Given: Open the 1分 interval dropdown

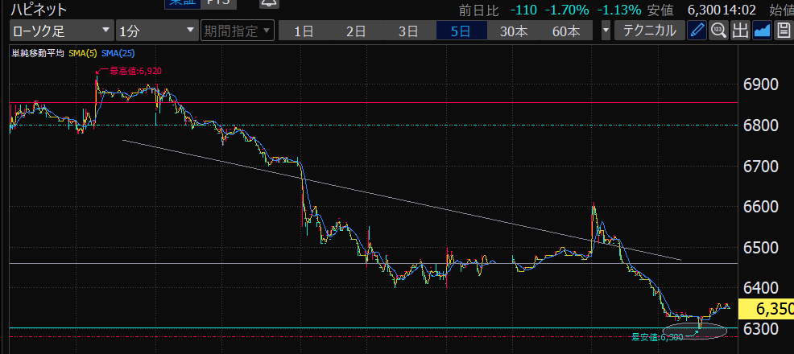Looking at the screenshot, I should coord(156,31).
